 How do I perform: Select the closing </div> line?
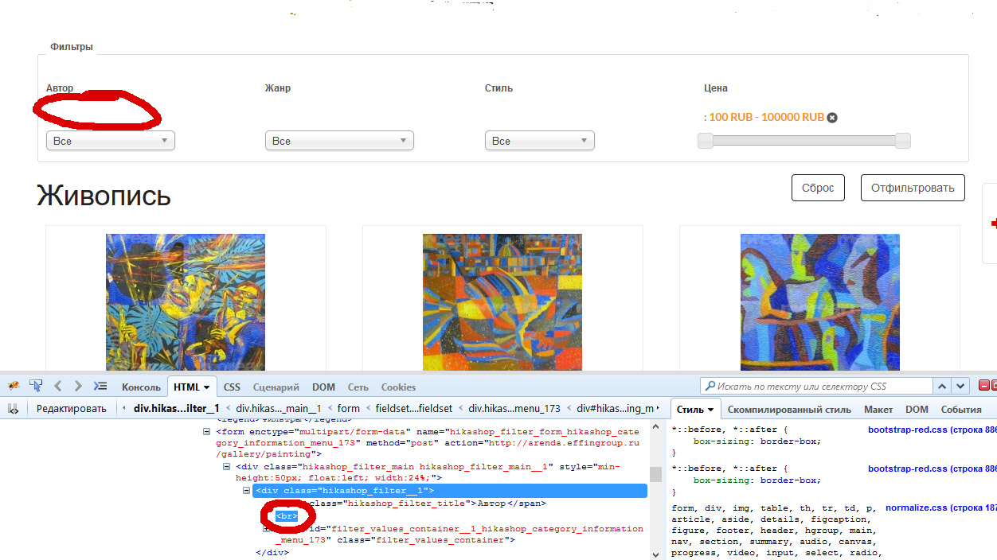pos(272,552)
